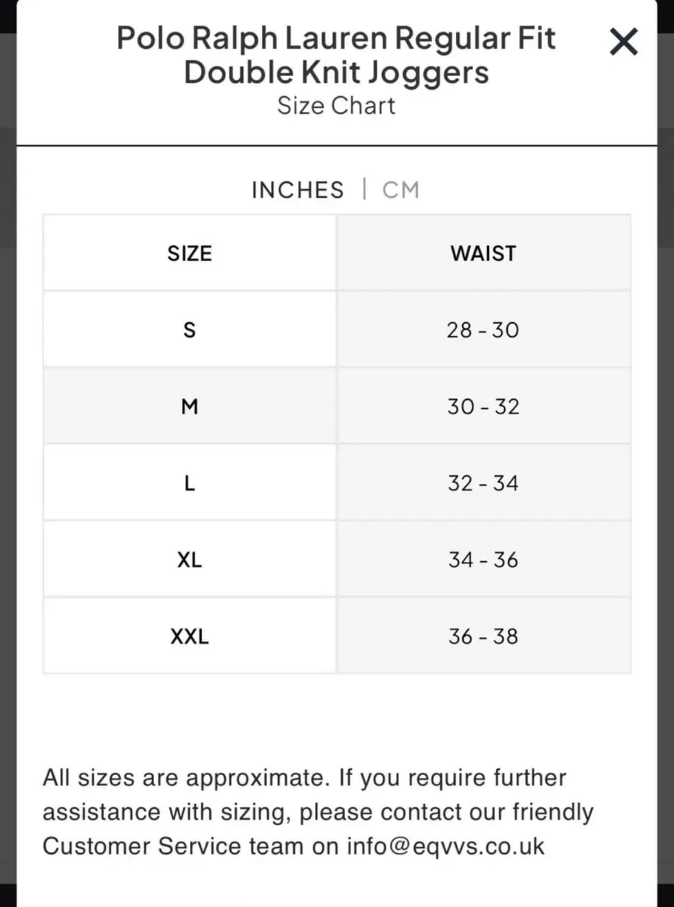Click the 32 - 34 waist value
This screenshot has width=674, height=907.
(483, 483)
